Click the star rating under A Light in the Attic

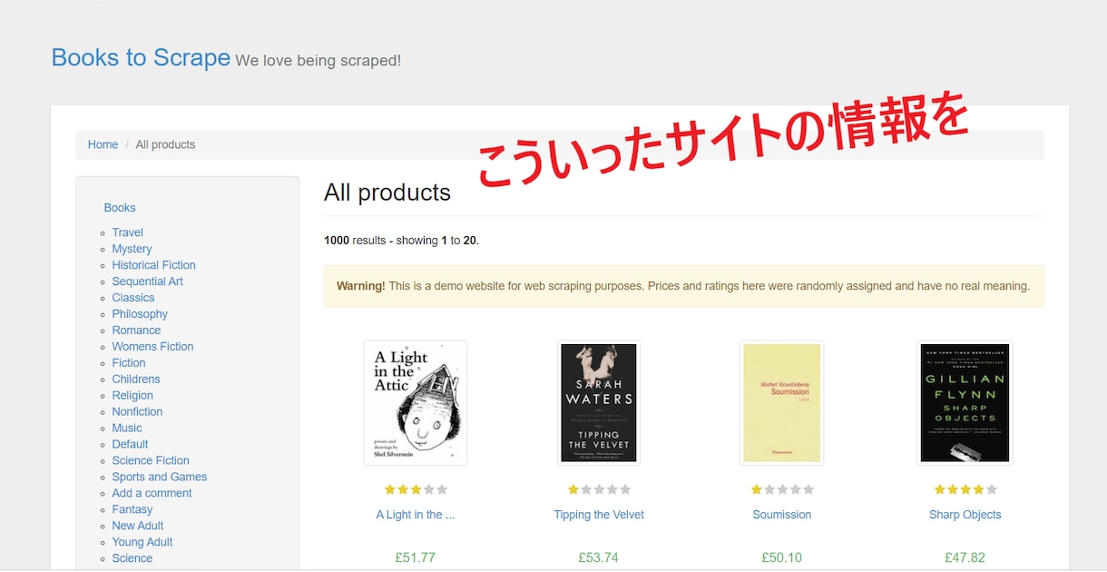[x=416, y=489]
